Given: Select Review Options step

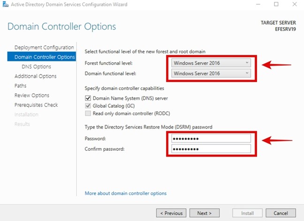Looking at the screenshot, I should (x=32, y=95).
